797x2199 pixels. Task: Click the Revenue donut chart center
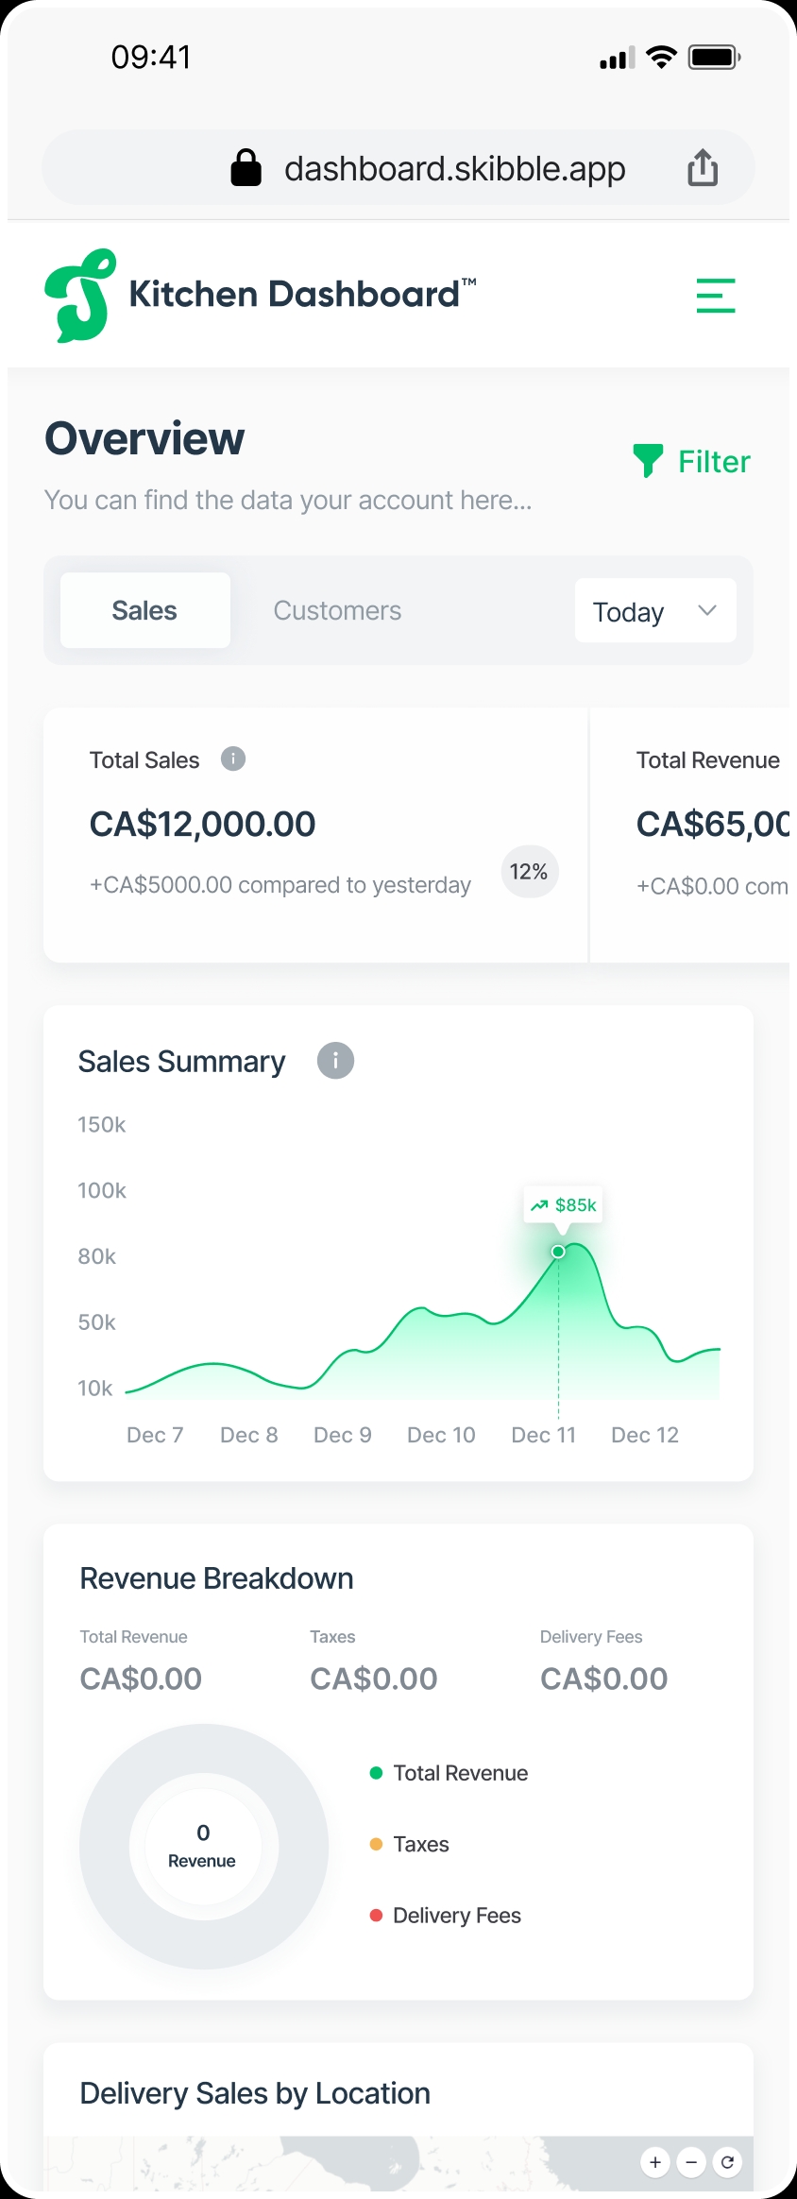(203, 1847)
